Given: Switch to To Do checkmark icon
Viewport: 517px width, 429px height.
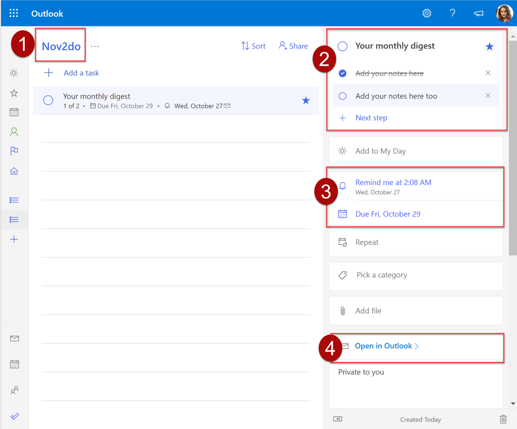Looking at the screenshot, I should click(x=14, y=417).
